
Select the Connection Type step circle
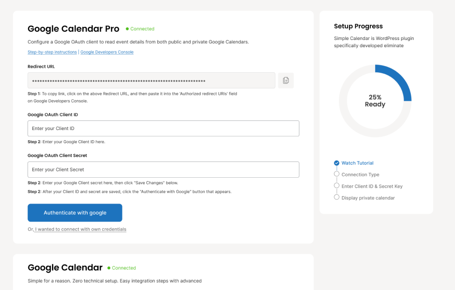pos(337,174)
